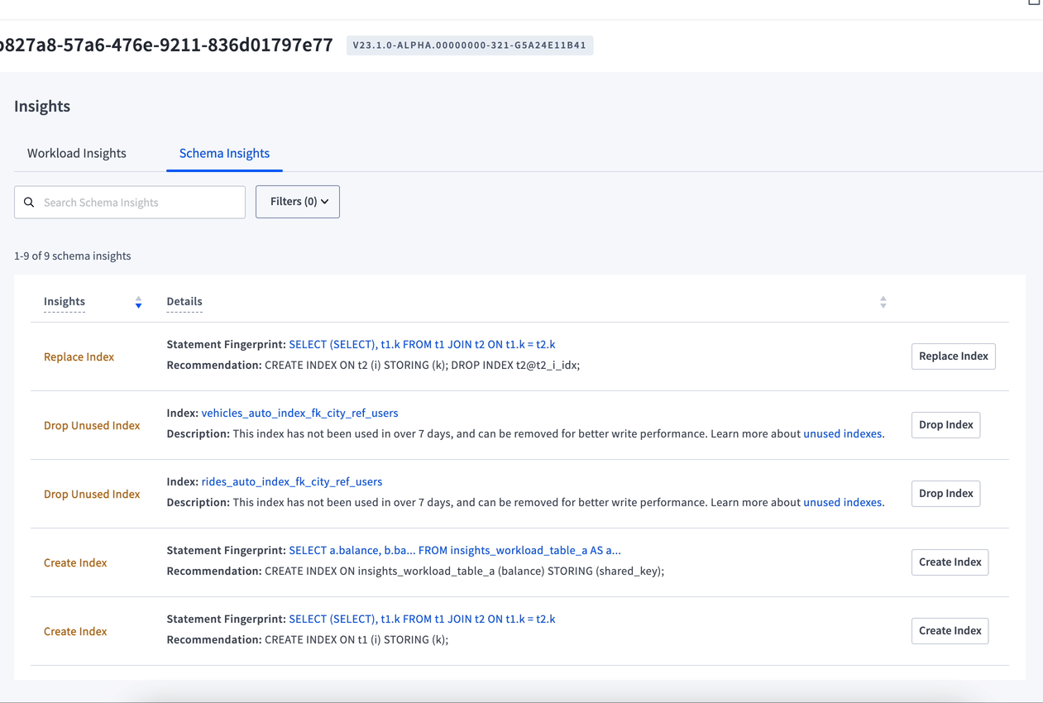
Task: Open rides_auto_index_fk_city_ref_users index link
Action: click(292, 481)
